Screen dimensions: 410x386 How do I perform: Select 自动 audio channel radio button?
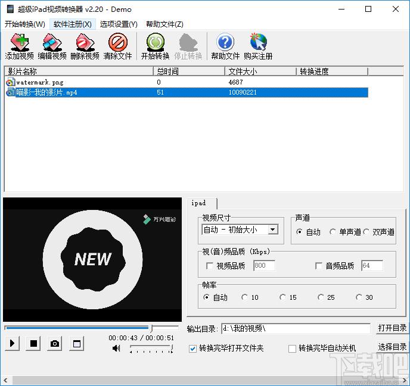click(300, 232)
